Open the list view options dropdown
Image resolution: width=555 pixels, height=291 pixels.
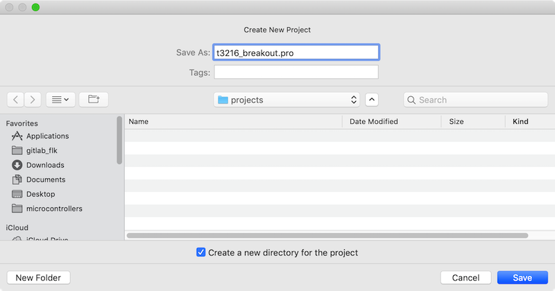60,100
